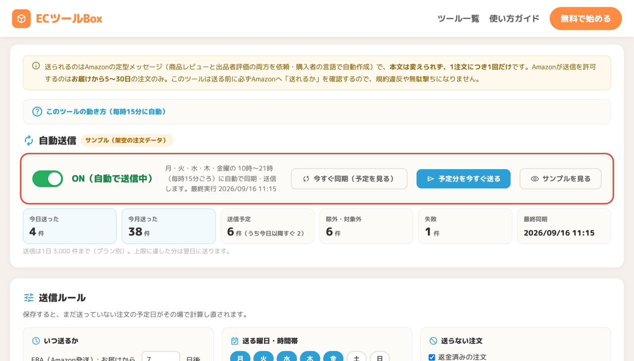This screenshot has width=634, height=361.
Task: Click the blue 予定分を今すぐ送る button
Action: pos(464,179)
